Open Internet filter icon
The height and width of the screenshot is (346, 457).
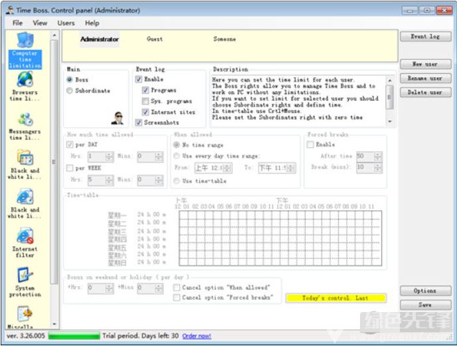(x=25, y=236)
